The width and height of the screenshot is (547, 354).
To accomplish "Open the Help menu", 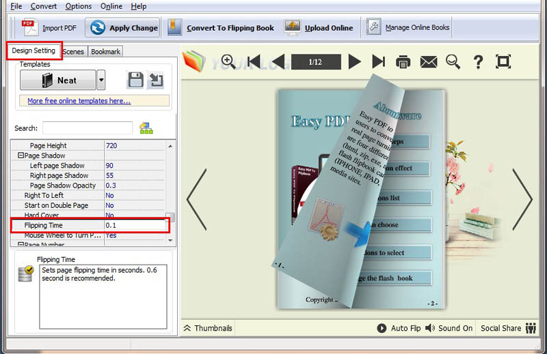I will click(139, 6).
